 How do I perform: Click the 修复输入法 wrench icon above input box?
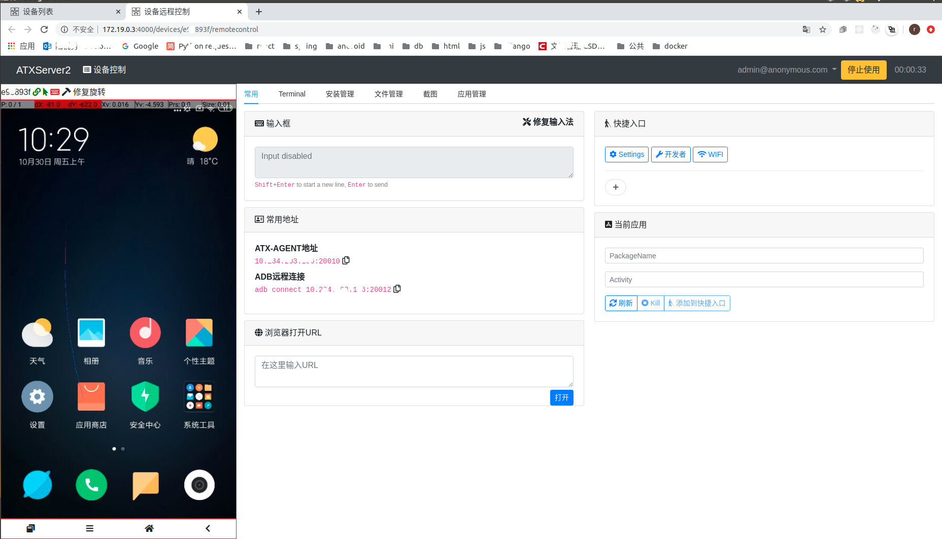click(x=527, y=122)
